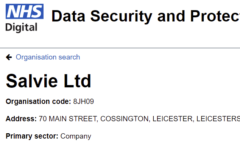The image size is (240, 157).
Task: Click the Data Security and Protection title
Action: tap(146, 16)
